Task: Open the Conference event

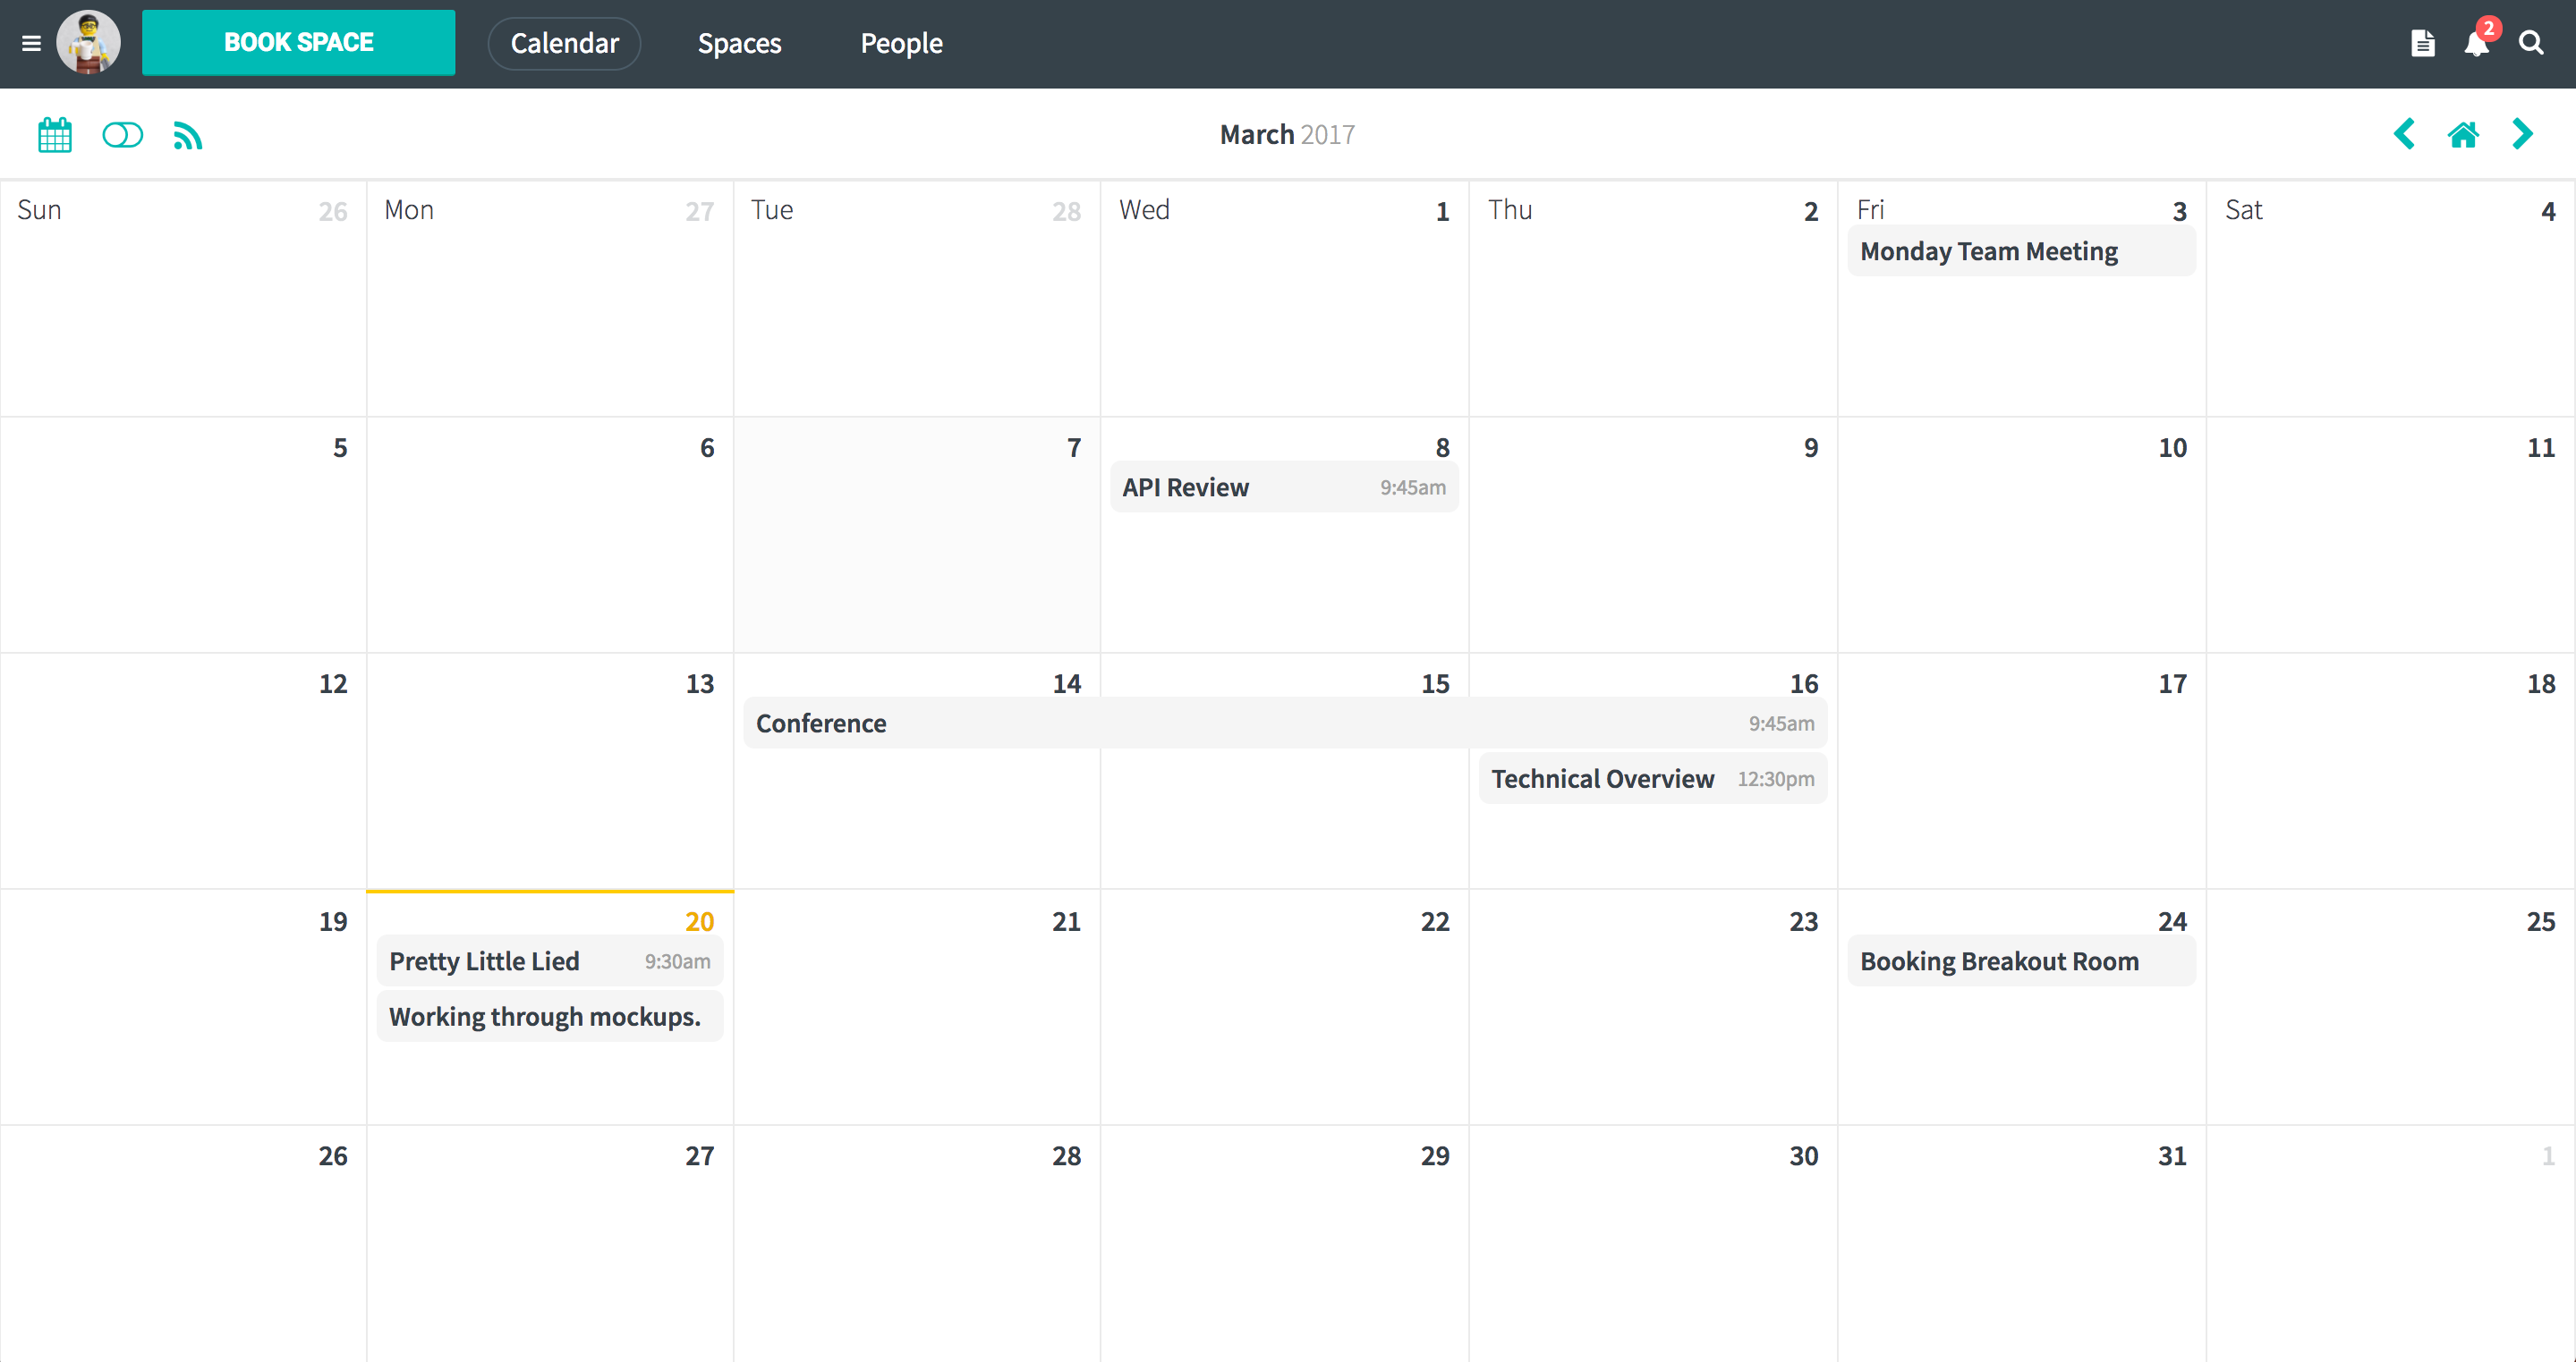Action: [x=1285, y=723]
